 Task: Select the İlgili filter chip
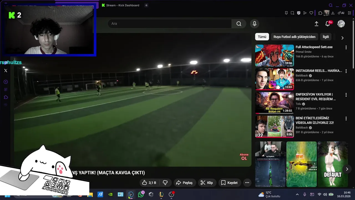[326, 37]
